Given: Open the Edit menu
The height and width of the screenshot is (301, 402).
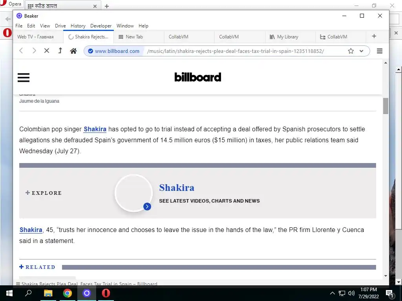Looking at the screenshot, I should click(x=31, y=26).
